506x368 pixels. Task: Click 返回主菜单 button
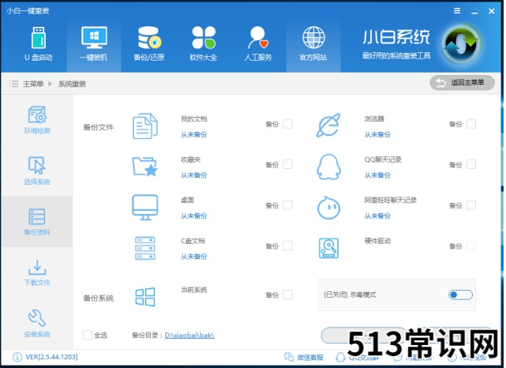coord(462,83)
